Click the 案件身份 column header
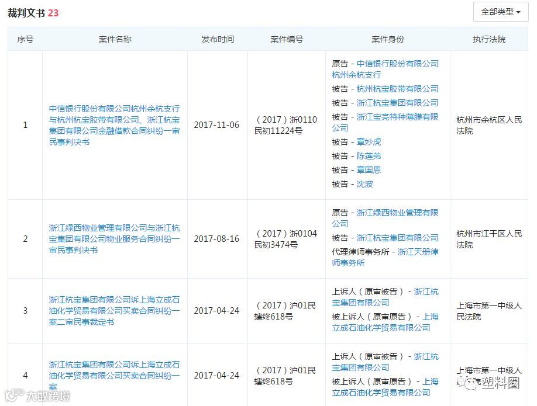 click(x=388, y=39)
